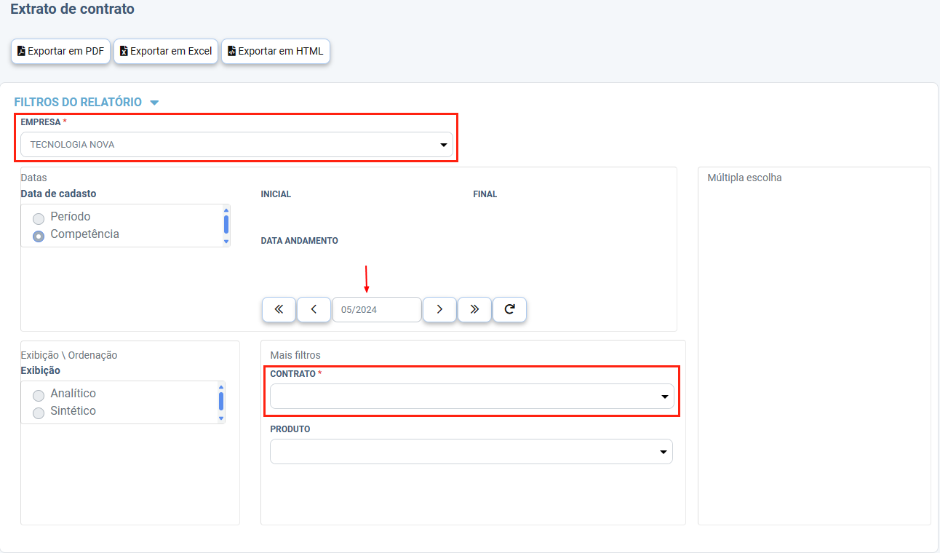This screenshot has height=553, width=940.
Task: Select the Competência radio option
Action: (39, 236)
